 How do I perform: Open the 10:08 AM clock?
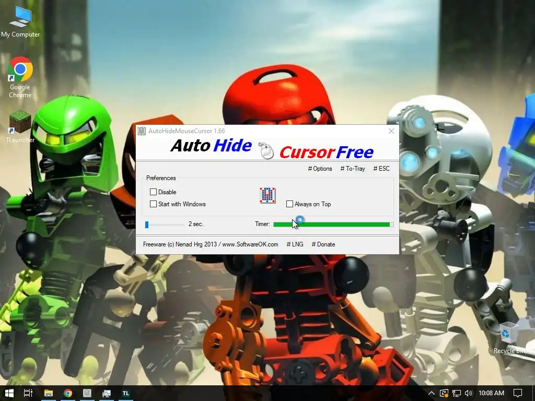pyautogui.click(x=491, y=393)
